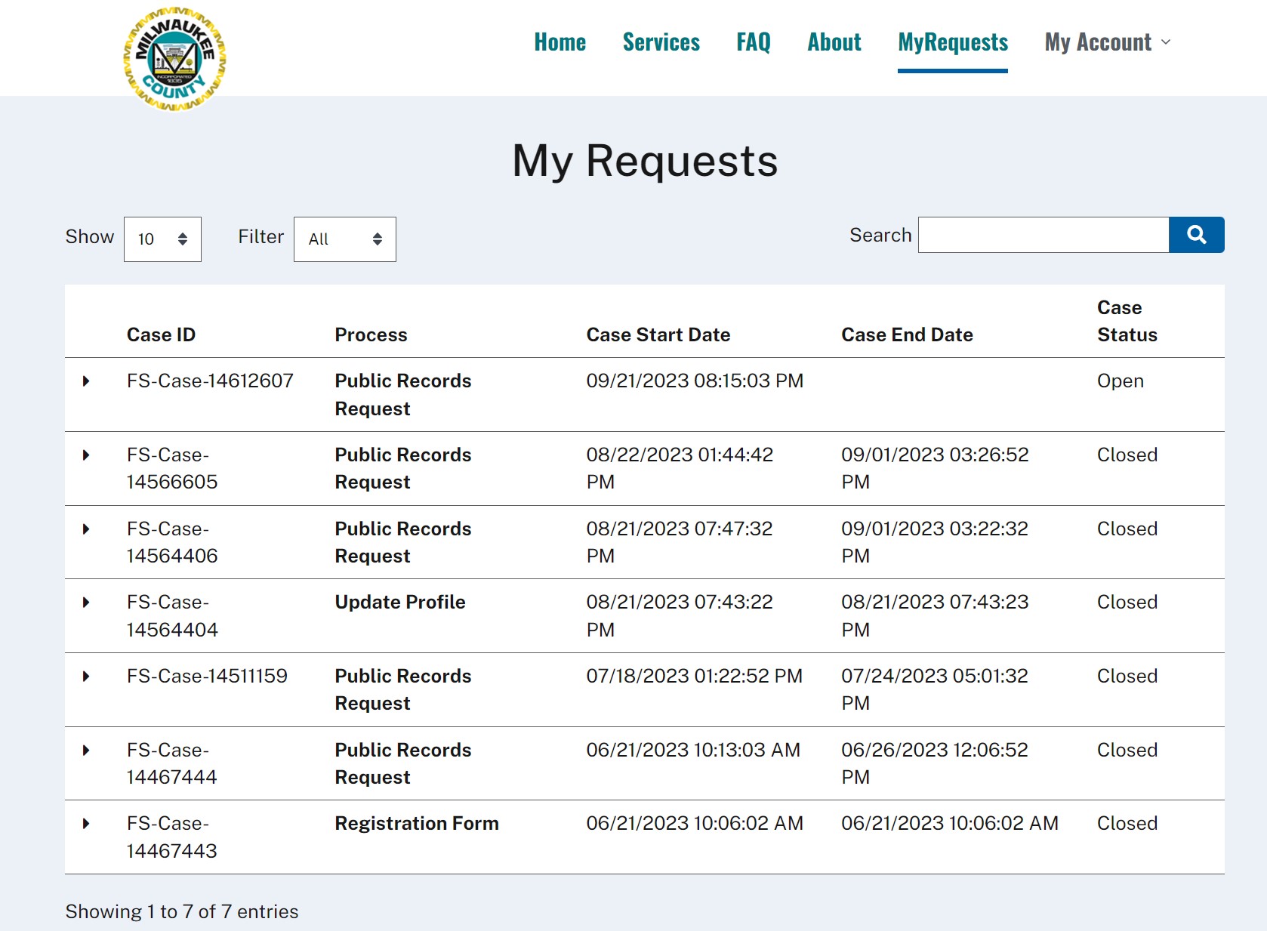The image size is (1267, 931).
Task: Expand row FS-Case-14612607
Action: point(86,381)
